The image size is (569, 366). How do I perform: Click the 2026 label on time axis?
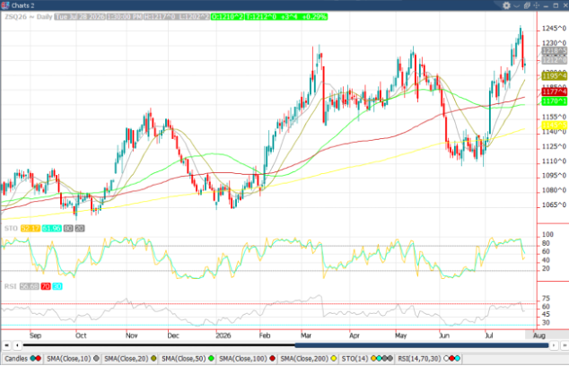223,335
